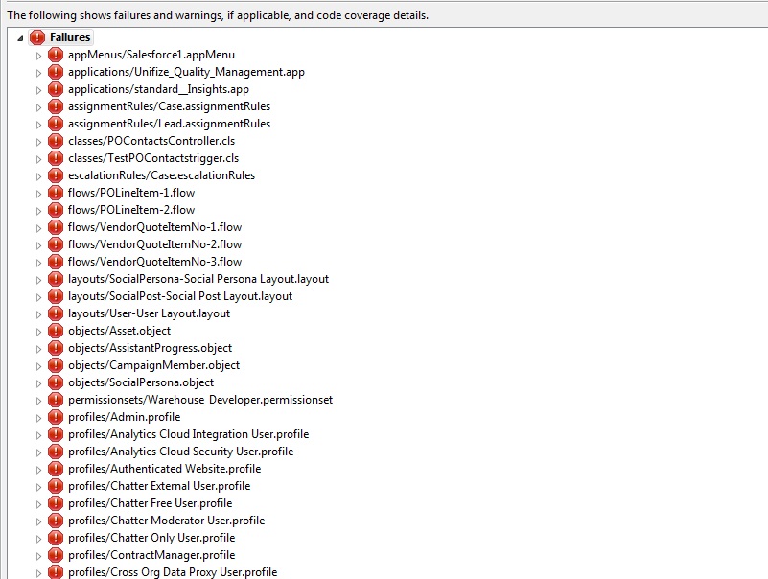768x579 pixels.
Task: Click error icon for TestPOContactstrigger.cls
Action: click(x=56, y=158)
